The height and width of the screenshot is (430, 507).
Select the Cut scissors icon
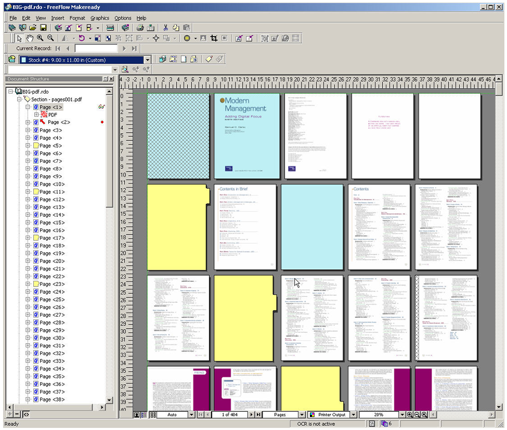pos(165,28)
